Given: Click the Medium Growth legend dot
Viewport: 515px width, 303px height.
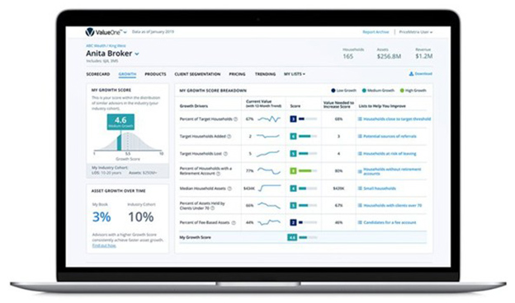Looking at the screenshot, I should [x=364, y=91].
